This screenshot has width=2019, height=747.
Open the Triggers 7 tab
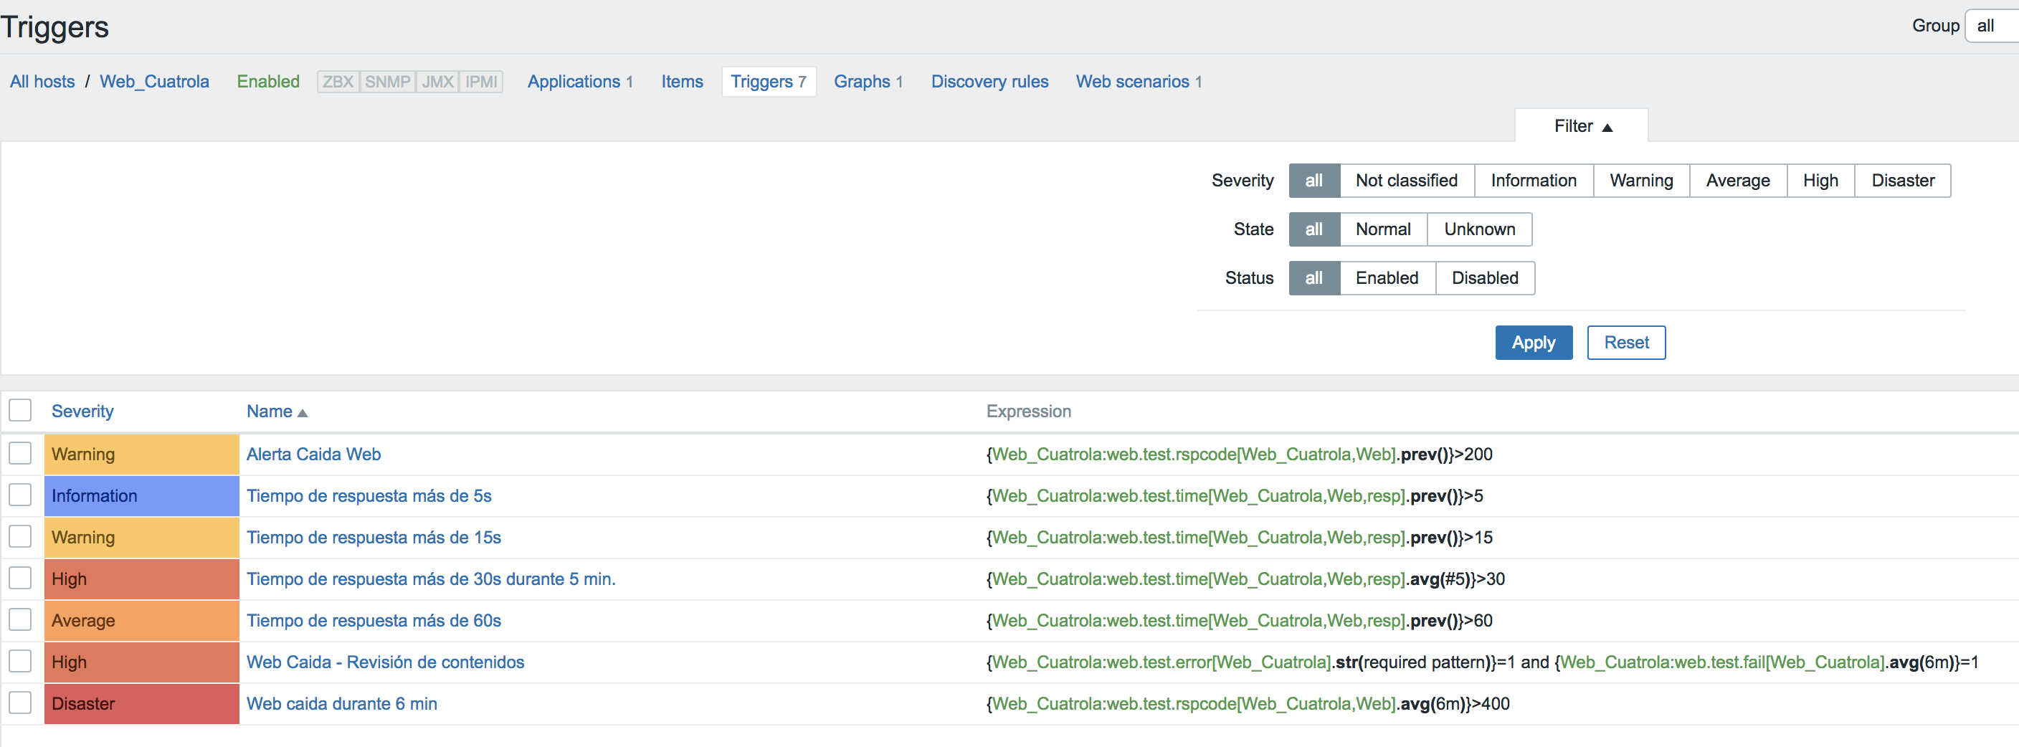[x=768, y=82]
